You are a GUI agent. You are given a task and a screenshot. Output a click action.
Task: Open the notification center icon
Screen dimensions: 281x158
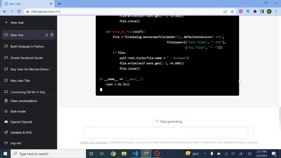click(x=274, y=154)
